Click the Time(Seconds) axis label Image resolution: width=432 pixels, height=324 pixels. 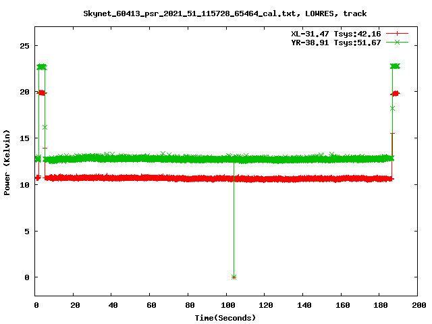point(225,318)
